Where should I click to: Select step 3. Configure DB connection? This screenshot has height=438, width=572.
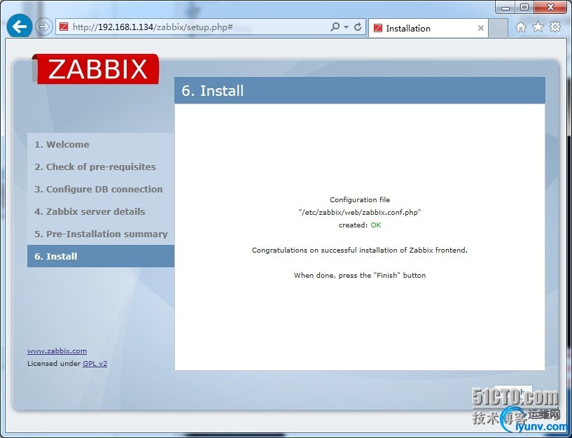click(x=100, y=190)
